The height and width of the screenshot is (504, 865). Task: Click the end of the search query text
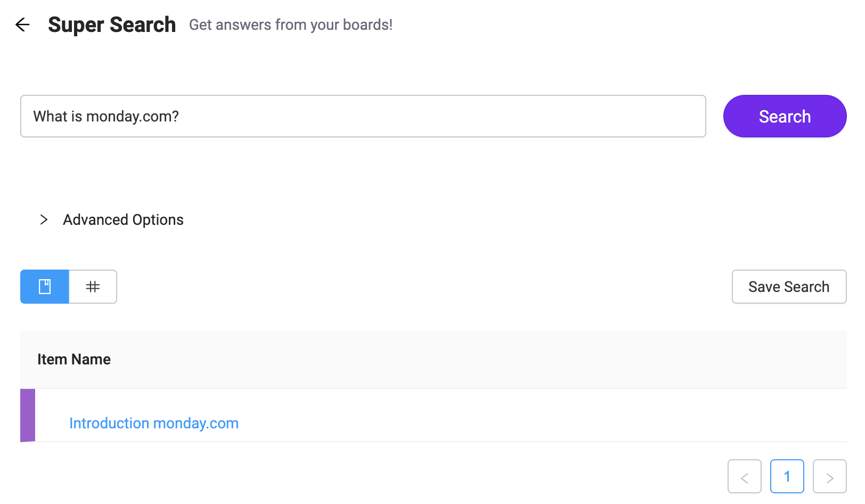pyautogui.click(x=179, y=116)
